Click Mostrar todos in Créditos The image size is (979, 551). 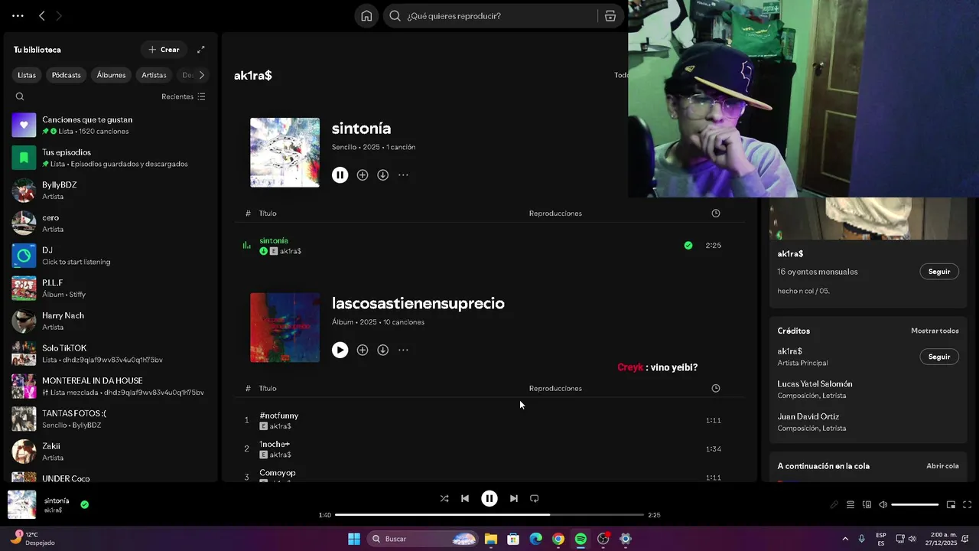point(935,331)
